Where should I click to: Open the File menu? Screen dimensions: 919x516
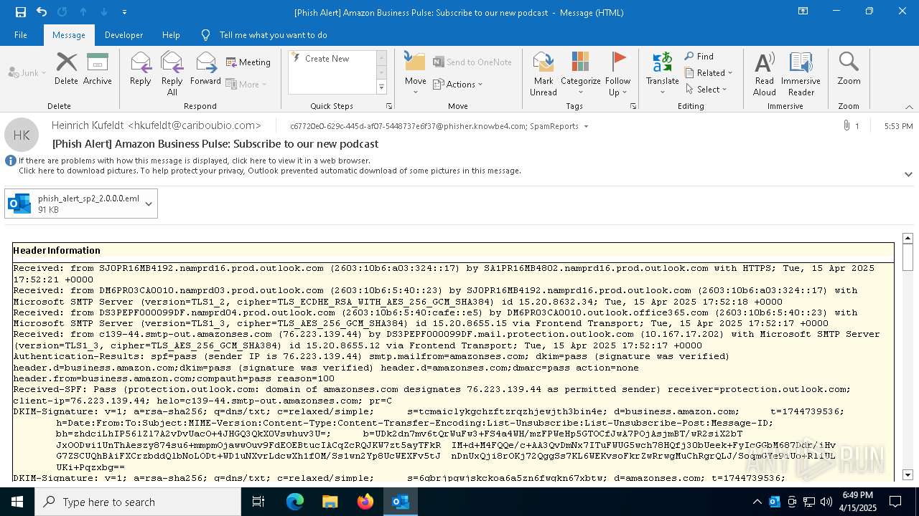tap(21, 34)
